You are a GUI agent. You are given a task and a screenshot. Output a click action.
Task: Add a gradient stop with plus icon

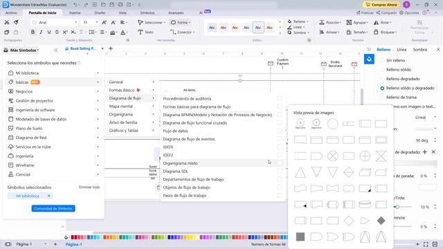[424, 152]
